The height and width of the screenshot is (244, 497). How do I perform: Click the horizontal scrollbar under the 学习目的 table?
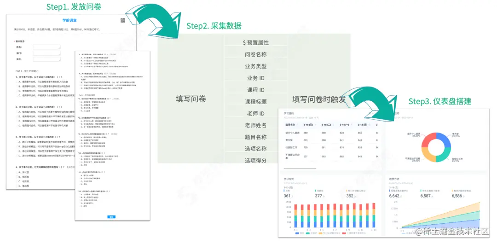[300, 168]
